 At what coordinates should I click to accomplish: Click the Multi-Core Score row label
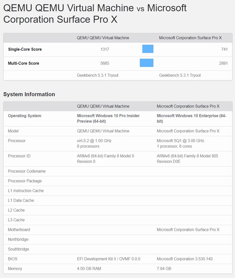(x=24, y=63)
